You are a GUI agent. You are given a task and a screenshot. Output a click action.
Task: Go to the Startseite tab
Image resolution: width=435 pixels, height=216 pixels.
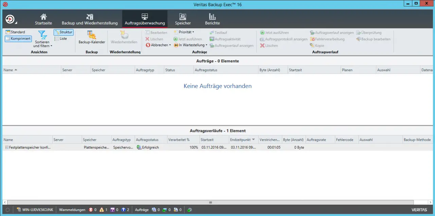43,19
